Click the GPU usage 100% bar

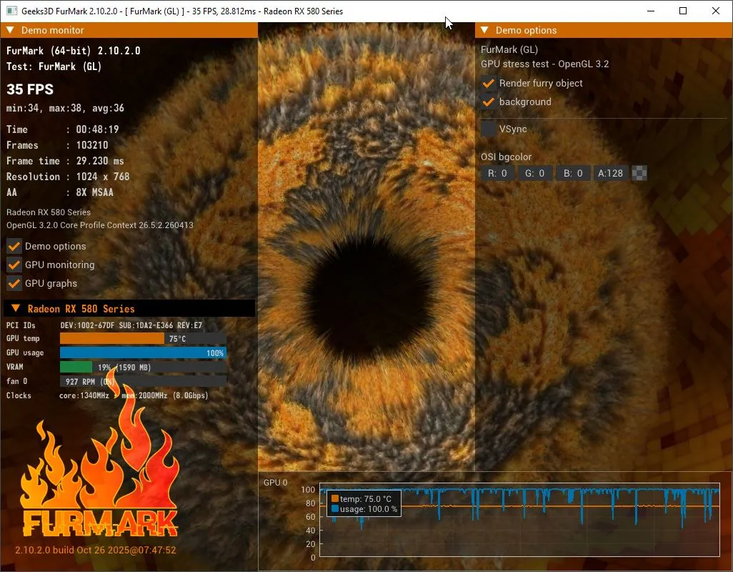point(143,352)
